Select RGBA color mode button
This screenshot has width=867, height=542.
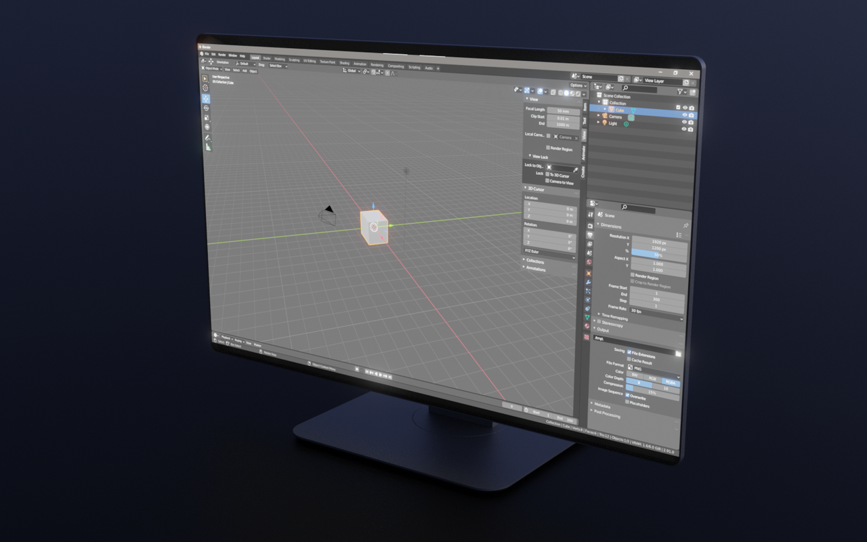[671, 383]
